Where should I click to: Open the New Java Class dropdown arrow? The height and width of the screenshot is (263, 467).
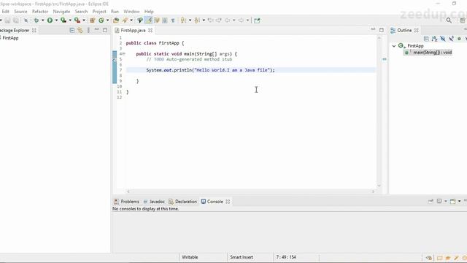coord(107,20)
